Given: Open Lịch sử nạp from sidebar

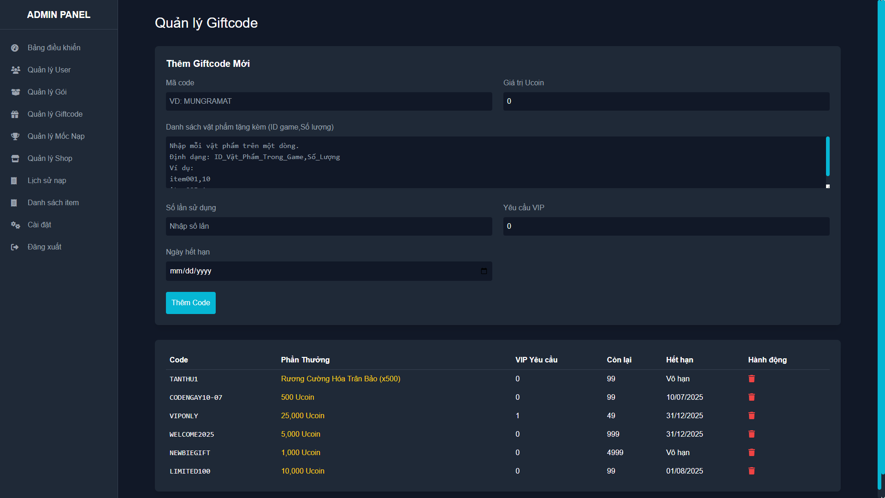Looking at the screenshot, I should pos(47,181).
